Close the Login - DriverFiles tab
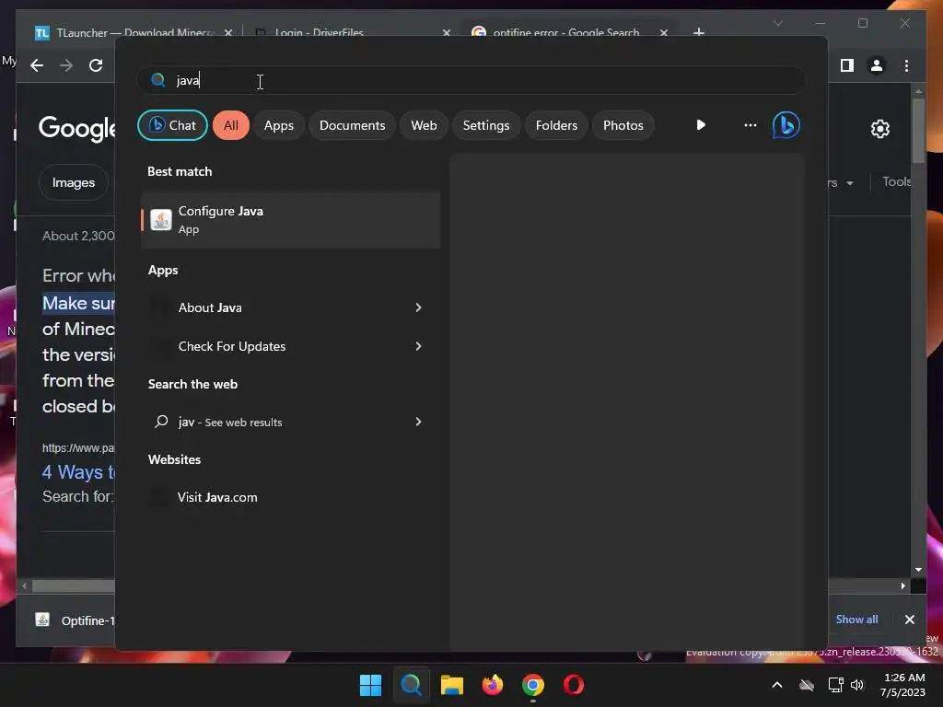Image resolution: width=943 pixels, height=707 pixels. (x=447, y=32)
